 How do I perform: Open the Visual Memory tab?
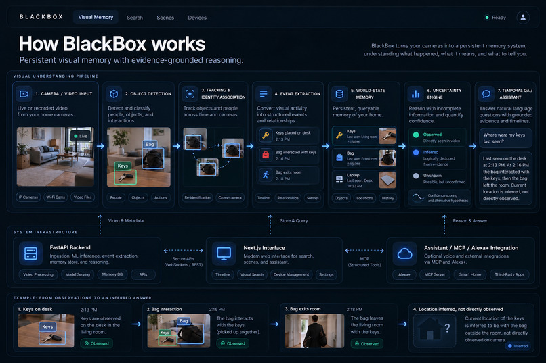96,17
